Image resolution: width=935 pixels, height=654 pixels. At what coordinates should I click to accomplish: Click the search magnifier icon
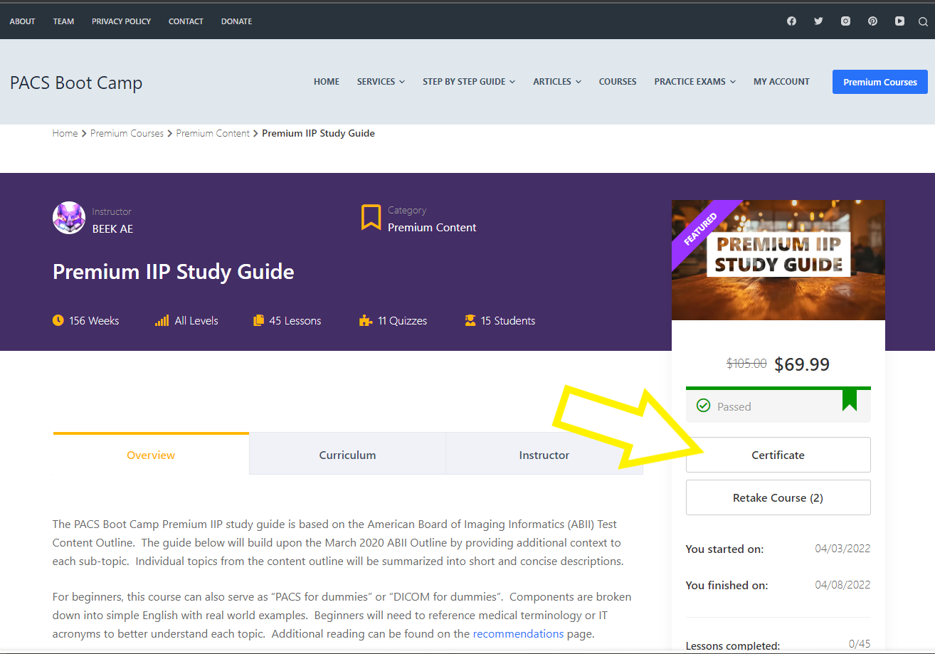(923, 21)
